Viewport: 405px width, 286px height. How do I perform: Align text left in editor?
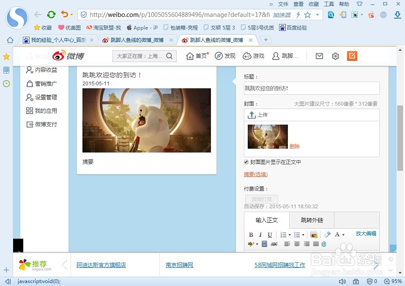pos(287,244)
